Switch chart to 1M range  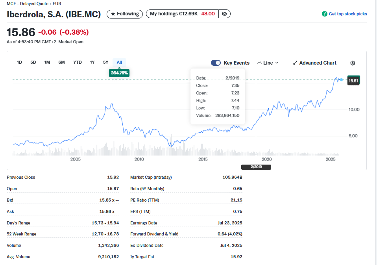click(x=47, y=63)
